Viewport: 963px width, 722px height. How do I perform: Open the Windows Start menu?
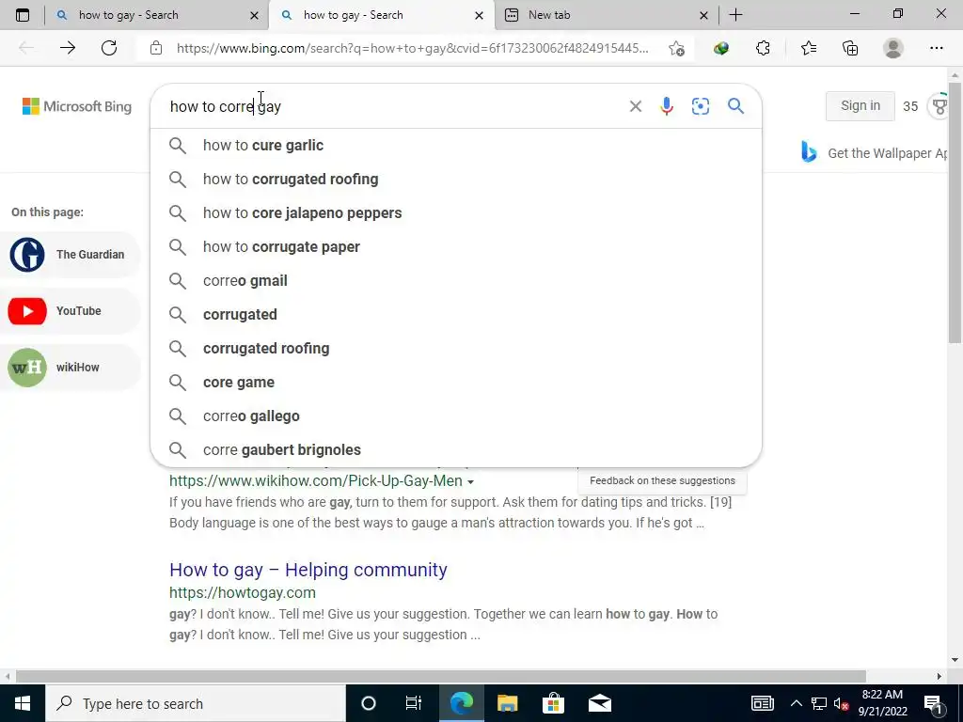tap(23, 703)
